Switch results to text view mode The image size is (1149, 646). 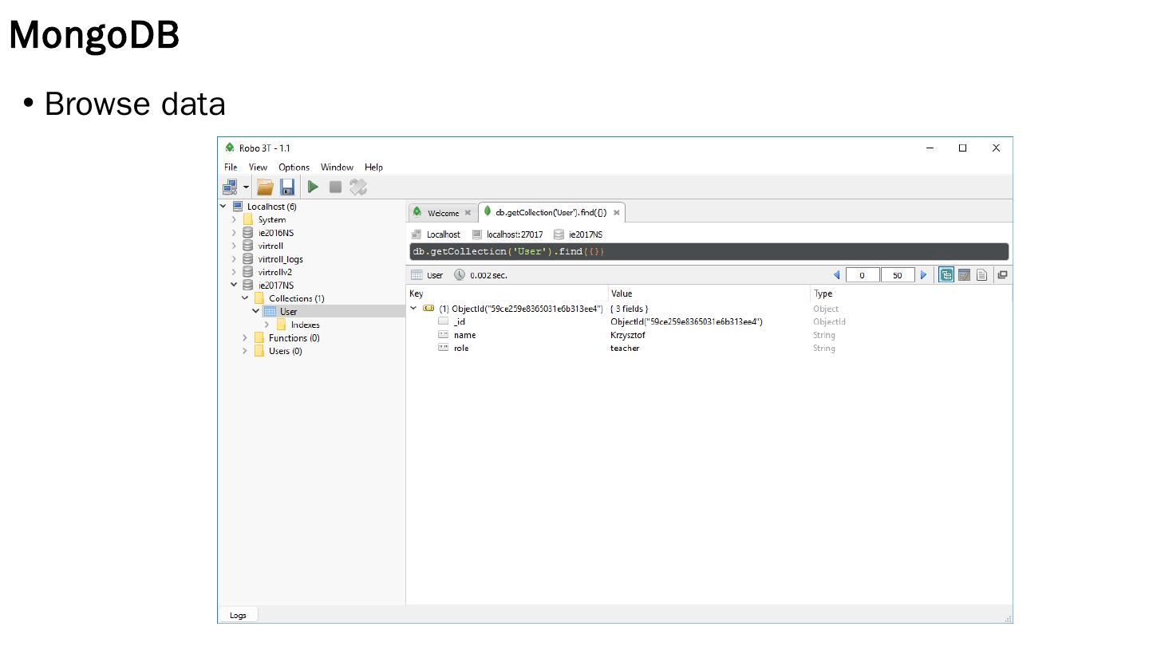(981, 275)
